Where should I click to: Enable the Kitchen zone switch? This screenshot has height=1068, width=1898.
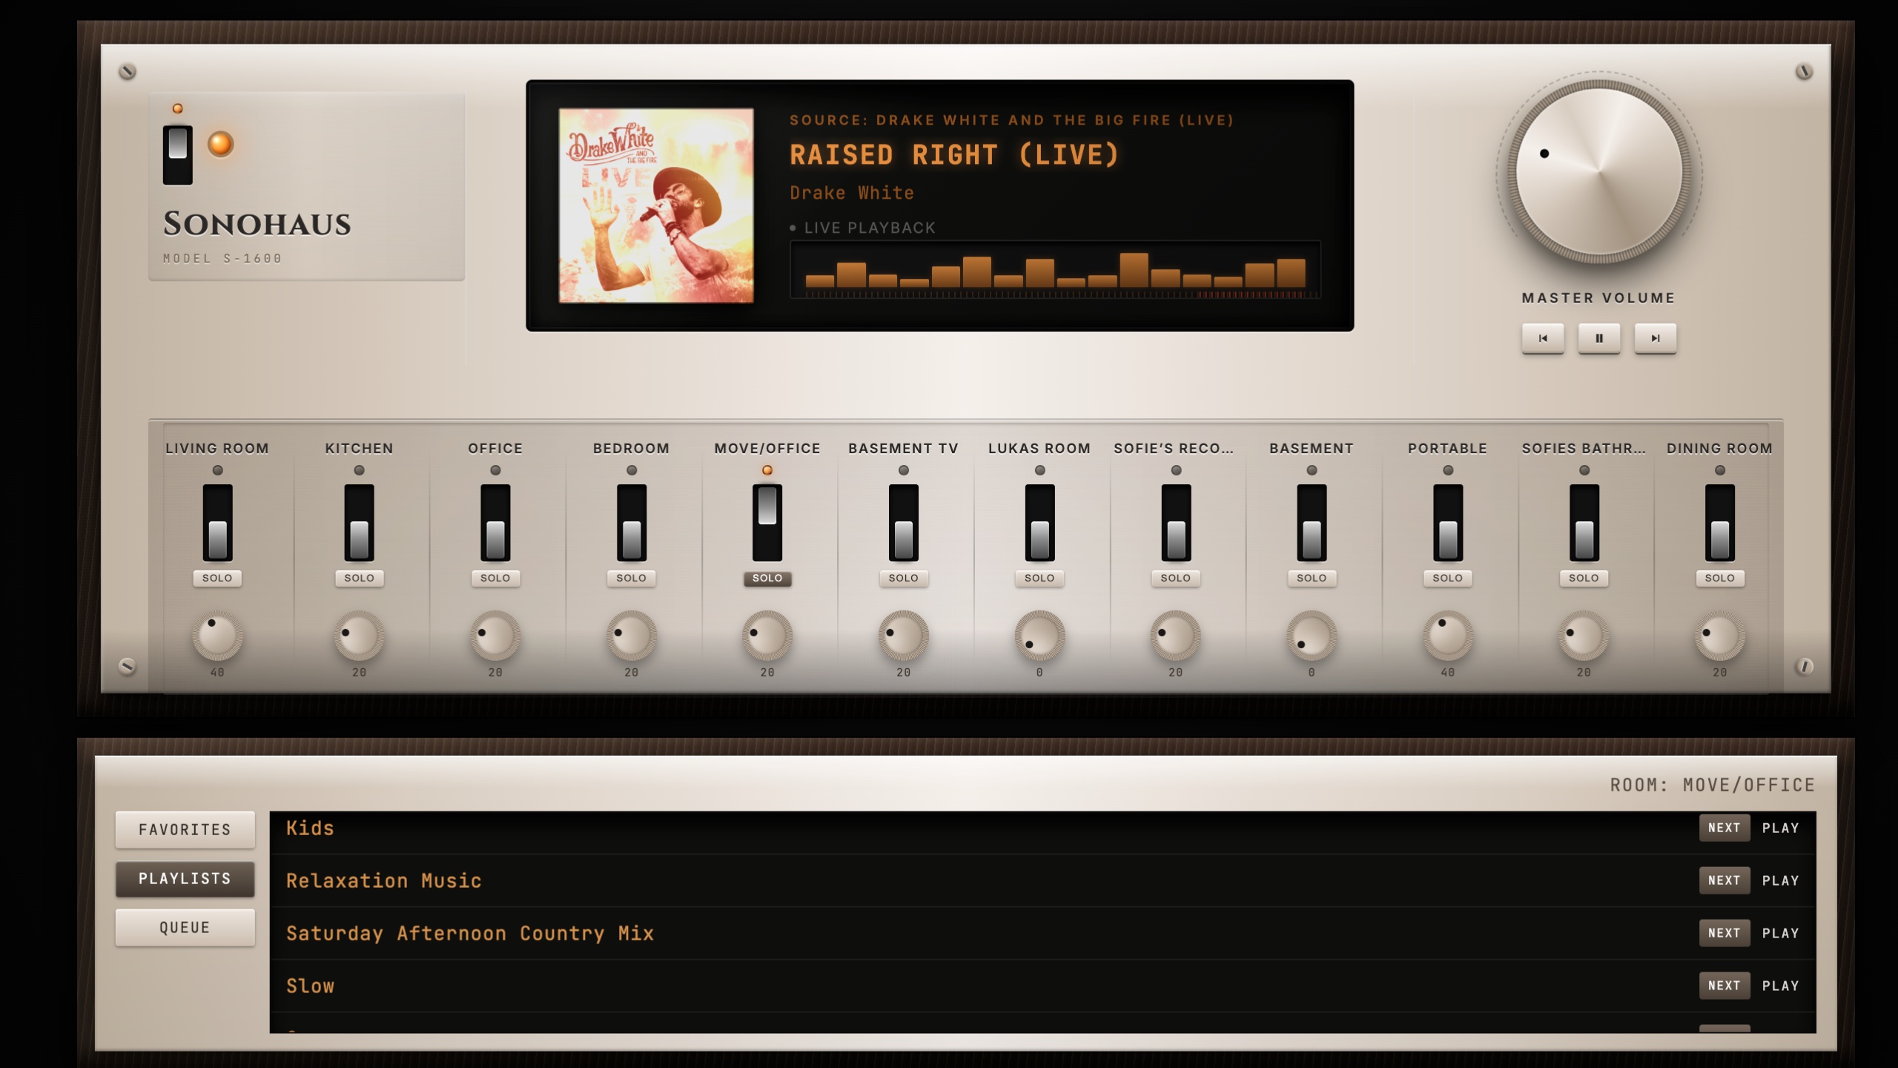(359, 523)
